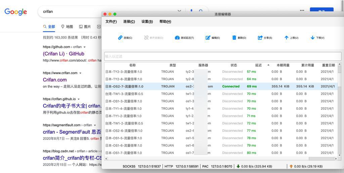This screenshot has height=173, width=344.
Task: Click the Share (分享) toolbar icon
Action: pos(260,38)
